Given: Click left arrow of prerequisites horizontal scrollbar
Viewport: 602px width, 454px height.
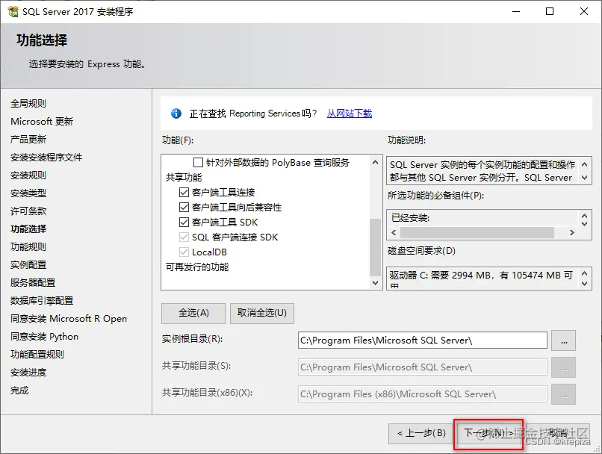Looking at the screenshot, I should point(394,232).
